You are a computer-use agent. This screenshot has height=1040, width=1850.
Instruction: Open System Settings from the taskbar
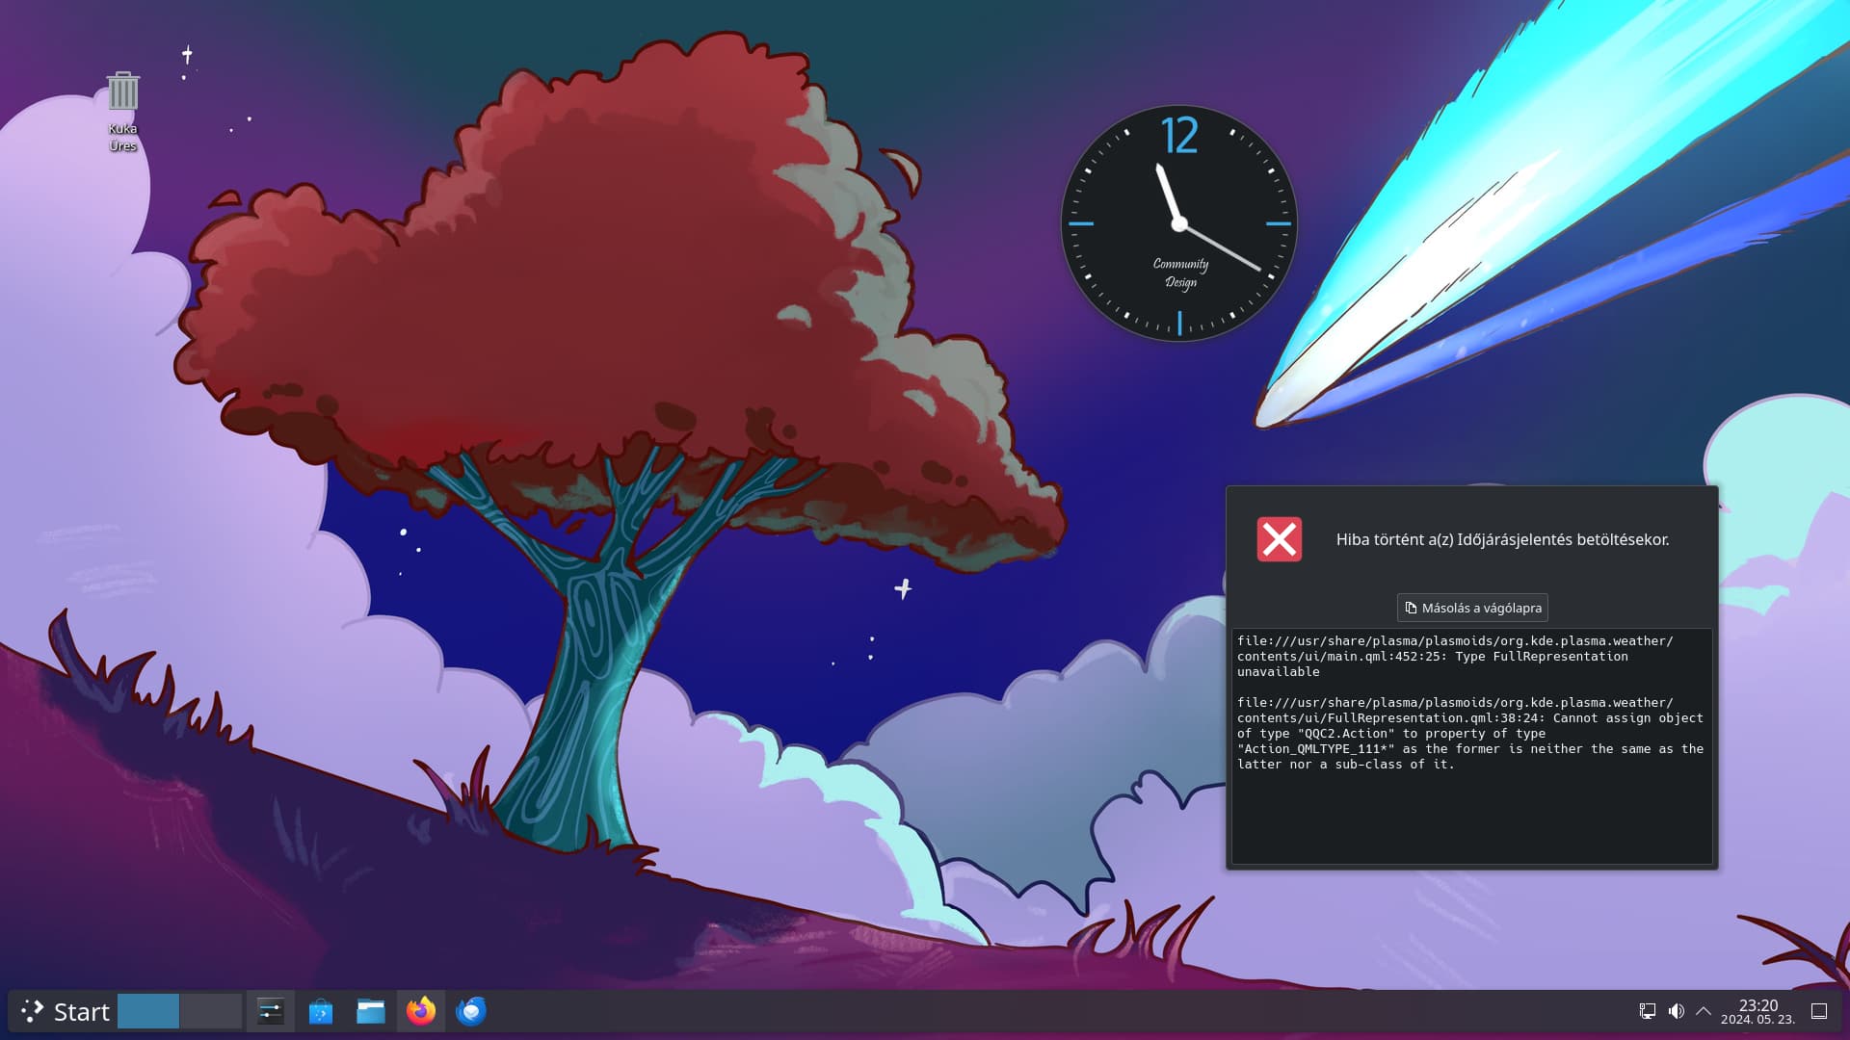(x=270, y=1011)
